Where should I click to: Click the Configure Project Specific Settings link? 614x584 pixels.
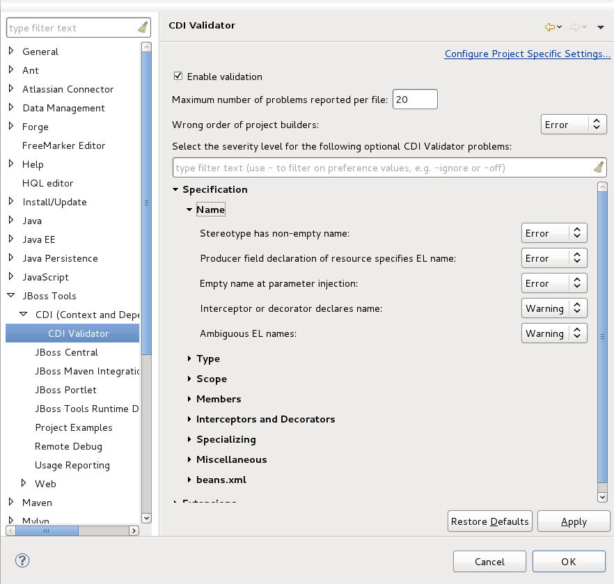point(527,54)
